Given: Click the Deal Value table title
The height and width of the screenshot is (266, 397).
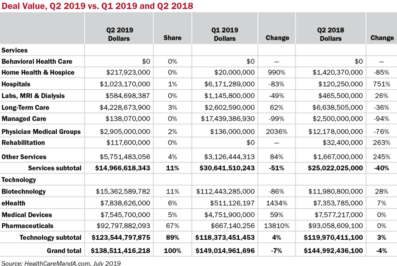Looking at the screenshot, I should [x=97, y=6].
